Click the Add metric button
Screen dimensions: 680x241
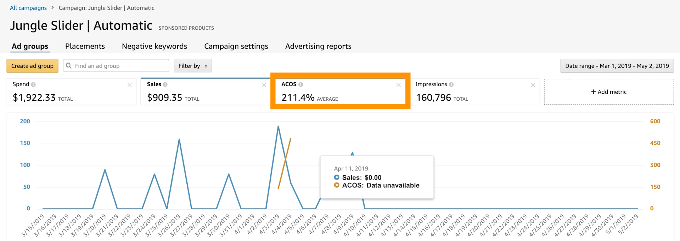coord(609,92)
